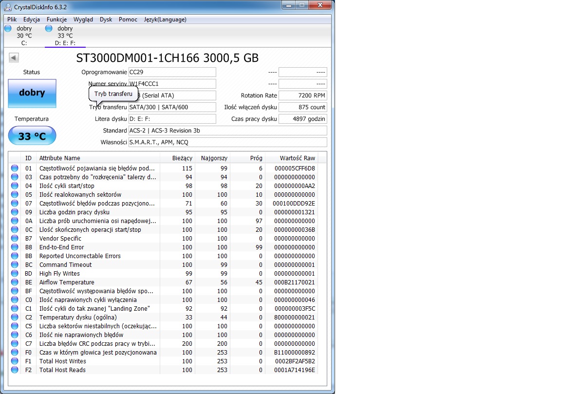Click the 33 °C temperature button
The width and height of the screenshot is (561, 394).
pos(32,136)
